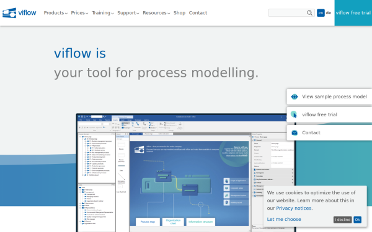Click the viflow logo

click(x=19, y=13)
